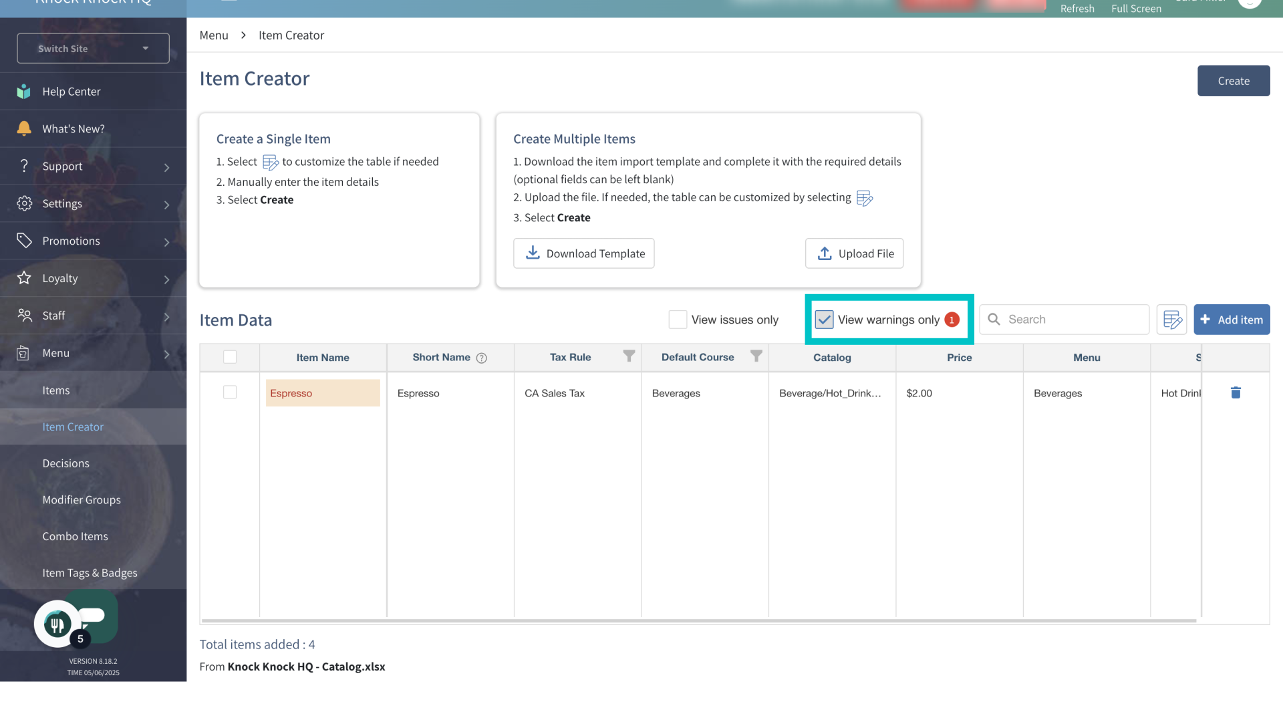Enable the View issues only checkbox

coord(678,320)
